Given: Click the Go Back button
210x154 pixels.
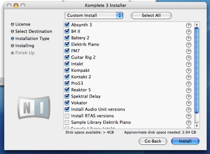Looking at the screenshot, I should (x=153, y=141).
